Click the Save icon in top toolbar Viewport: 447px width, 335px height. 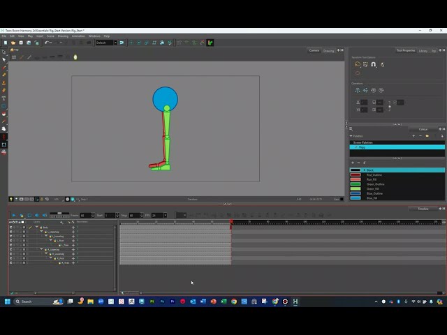pos(21,43)
